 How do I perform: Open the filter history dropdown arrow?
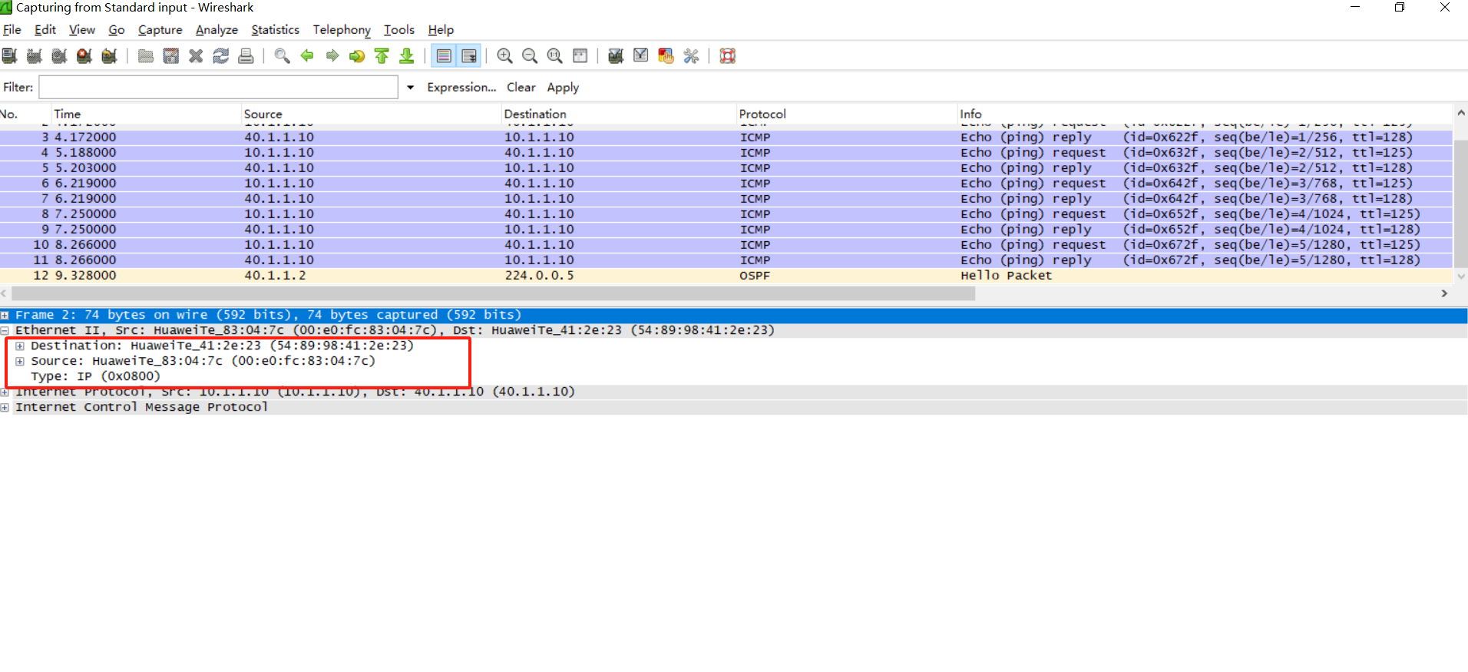[x=411, y=87]
